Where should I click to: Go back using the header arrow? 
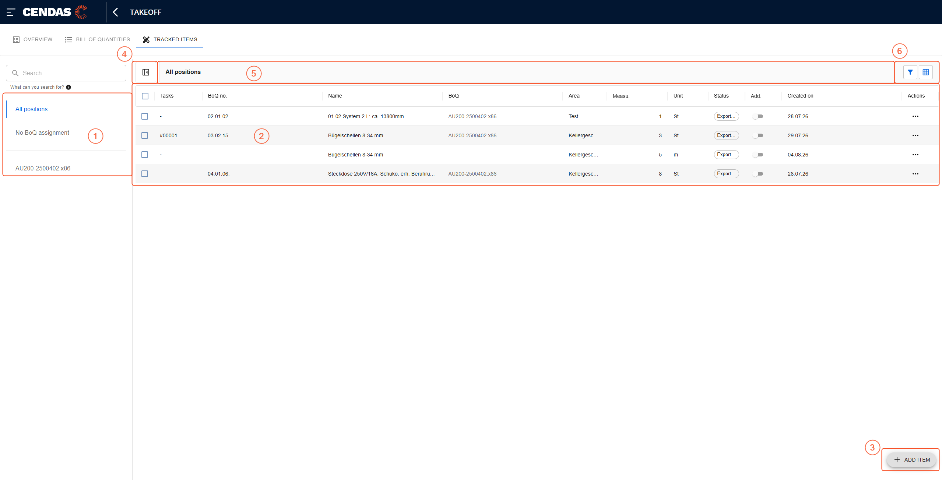[115, 12]
